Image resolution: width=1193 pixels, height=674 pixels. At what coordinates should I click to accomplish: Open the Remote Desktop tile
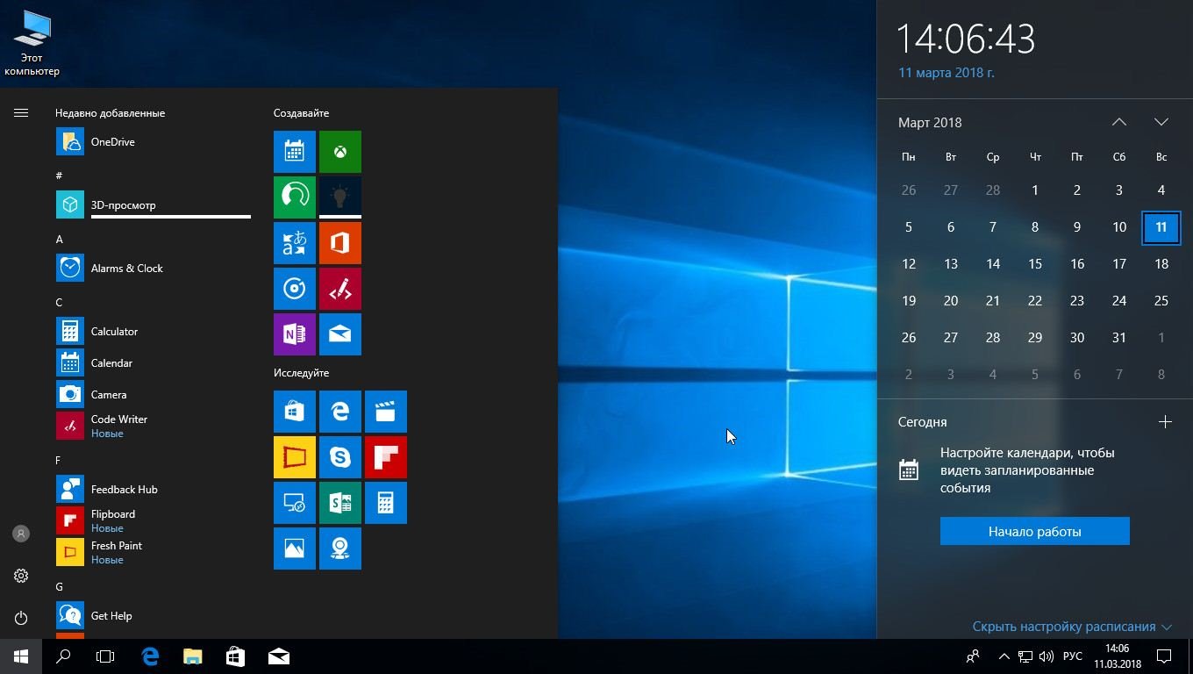[x=295, y=503]
